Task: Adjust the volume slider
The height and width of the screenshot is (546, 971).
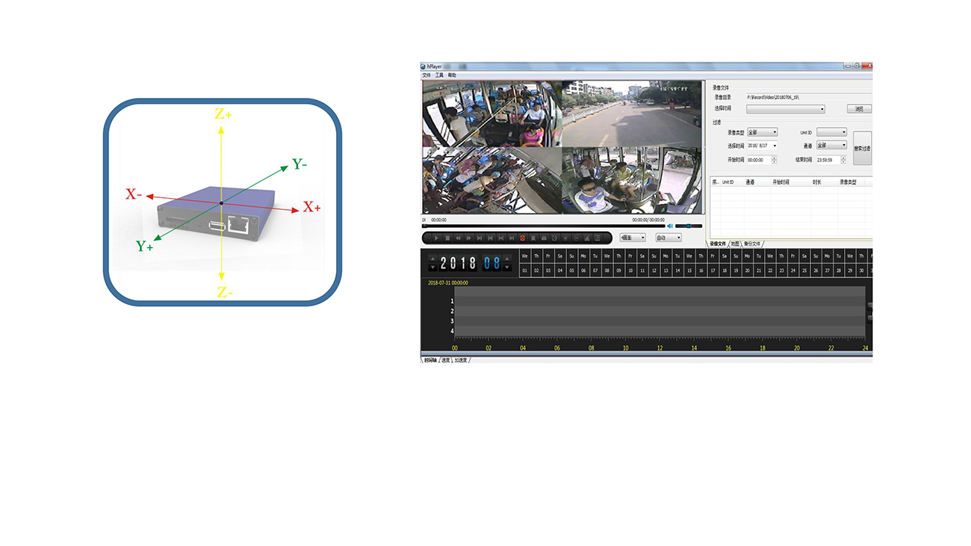Action: 688,226
